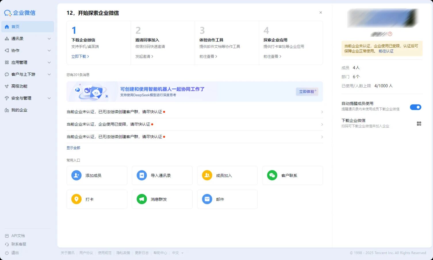This screenshot has height=260, width=433.
Task: Open 客户联系 WeChat icon
Action: pos(272,175)
